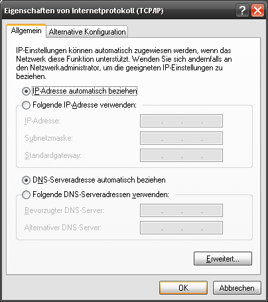Click the Alternativer DNS-Server field
Viewport: 268px width, 302px height.
[181, 228]
